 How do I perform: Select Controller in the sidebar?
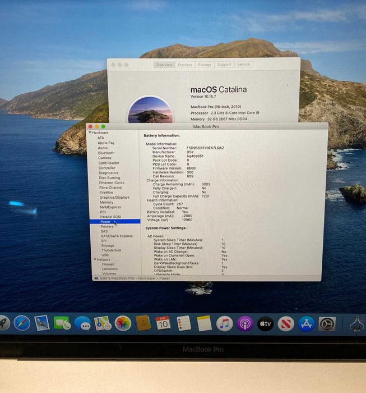[x=107, y=168]
